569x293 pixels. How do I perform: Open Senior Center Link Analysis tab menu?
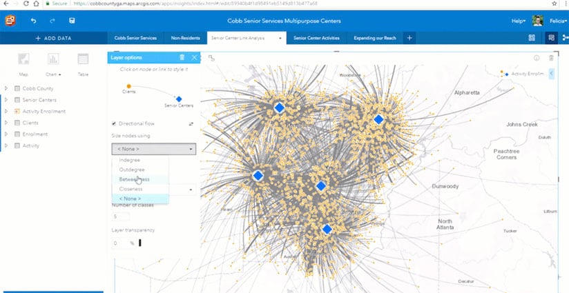tap(280, 38)
